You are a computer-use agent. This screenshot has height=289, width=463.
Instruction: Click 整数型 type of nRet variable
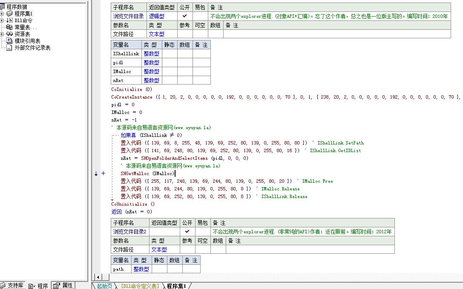tap(152, 80)
